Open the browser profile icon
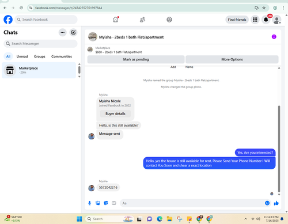 [x=275, y=8]
